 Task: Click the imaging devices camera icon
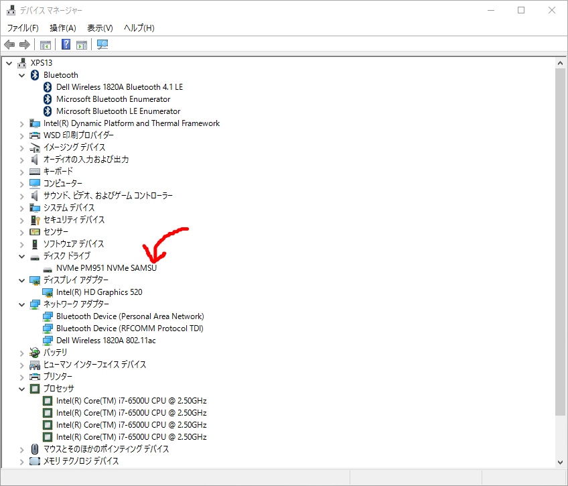35,147
